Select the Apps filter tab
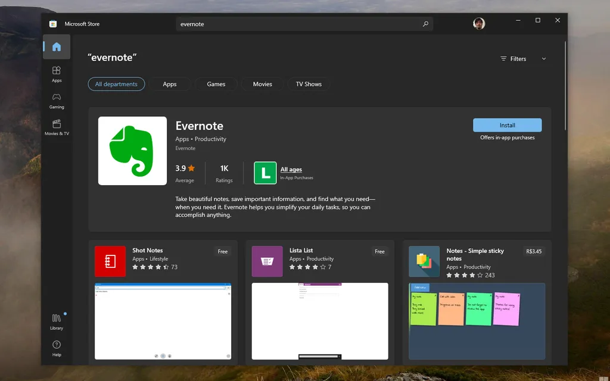 pyautogui.click(x=170, y=84)
